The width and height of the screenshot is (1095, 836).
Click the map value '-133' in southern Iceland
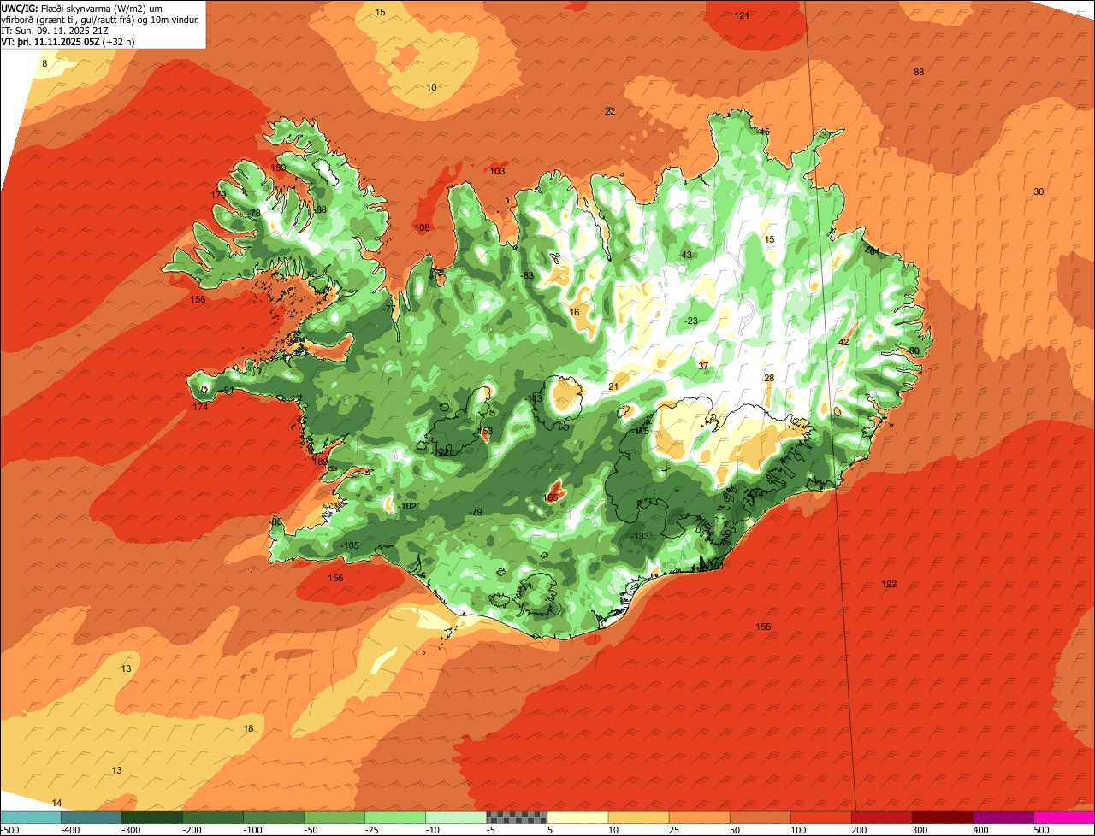click(640, 536)
